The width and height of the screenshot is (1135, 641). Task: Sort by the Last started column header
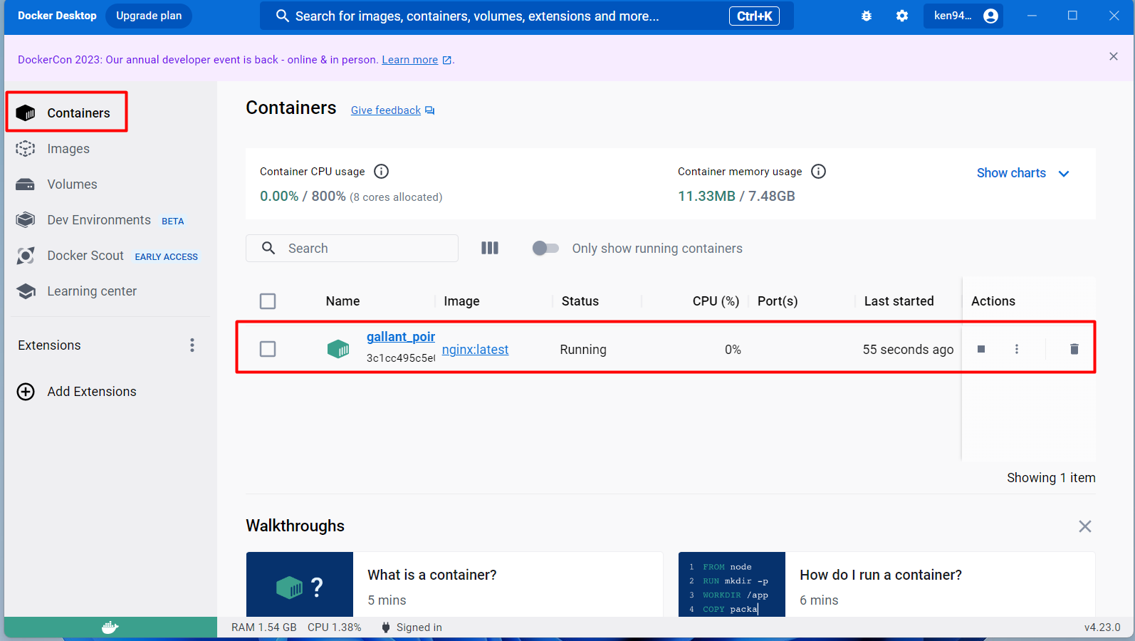point(899,301)
